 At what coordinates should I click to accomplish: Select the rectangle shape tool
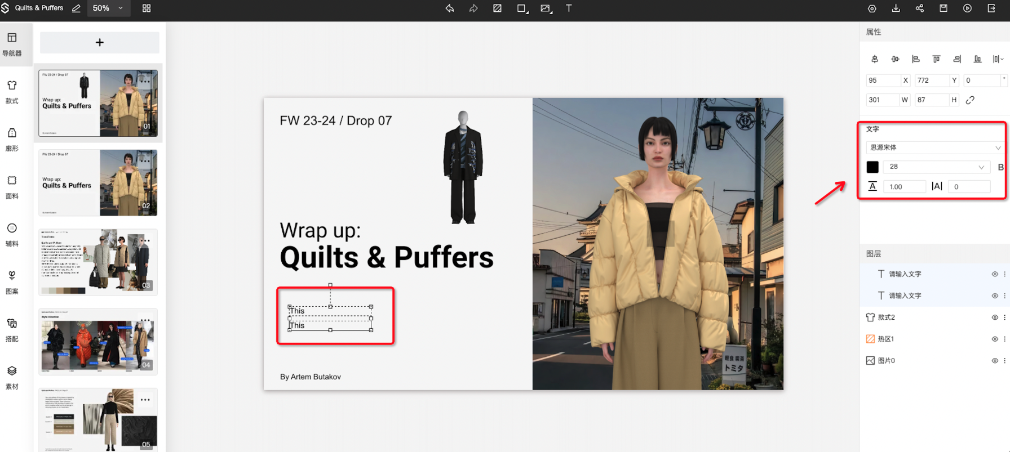(522, 8)
